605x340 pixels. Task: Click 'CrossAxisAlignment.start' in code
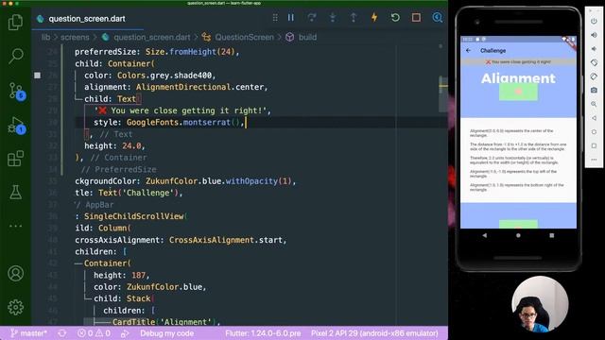pos(226,240)
